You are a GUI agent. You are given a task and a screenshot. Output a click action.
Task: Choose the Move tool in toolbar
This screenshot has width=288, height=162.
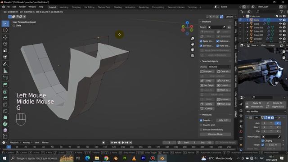(x=5, y=37)
